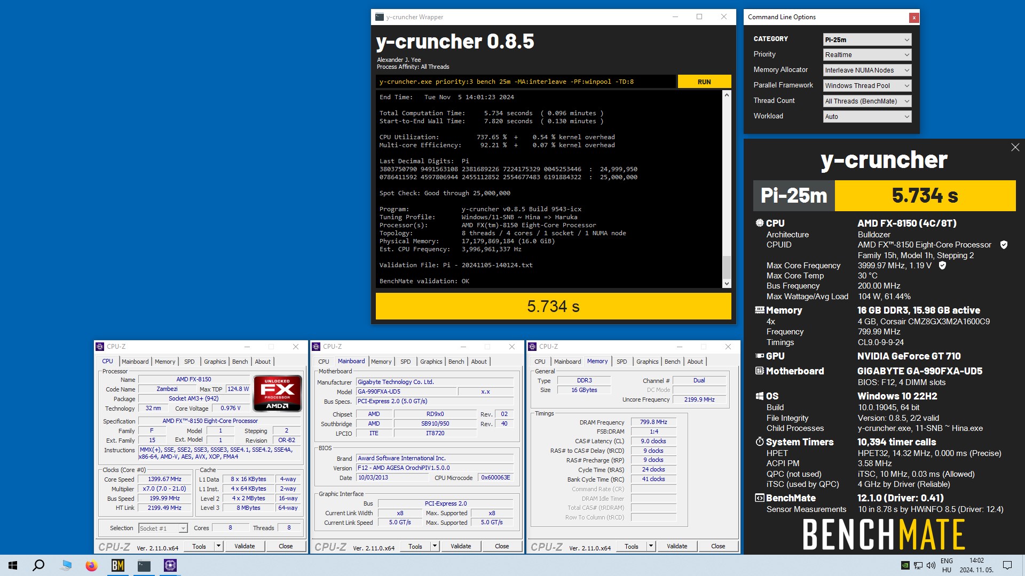Viewport: 1025px width, 576px height.
Task: Open the CPU-Z taskbar icon
Action: (x=170, y=565)
